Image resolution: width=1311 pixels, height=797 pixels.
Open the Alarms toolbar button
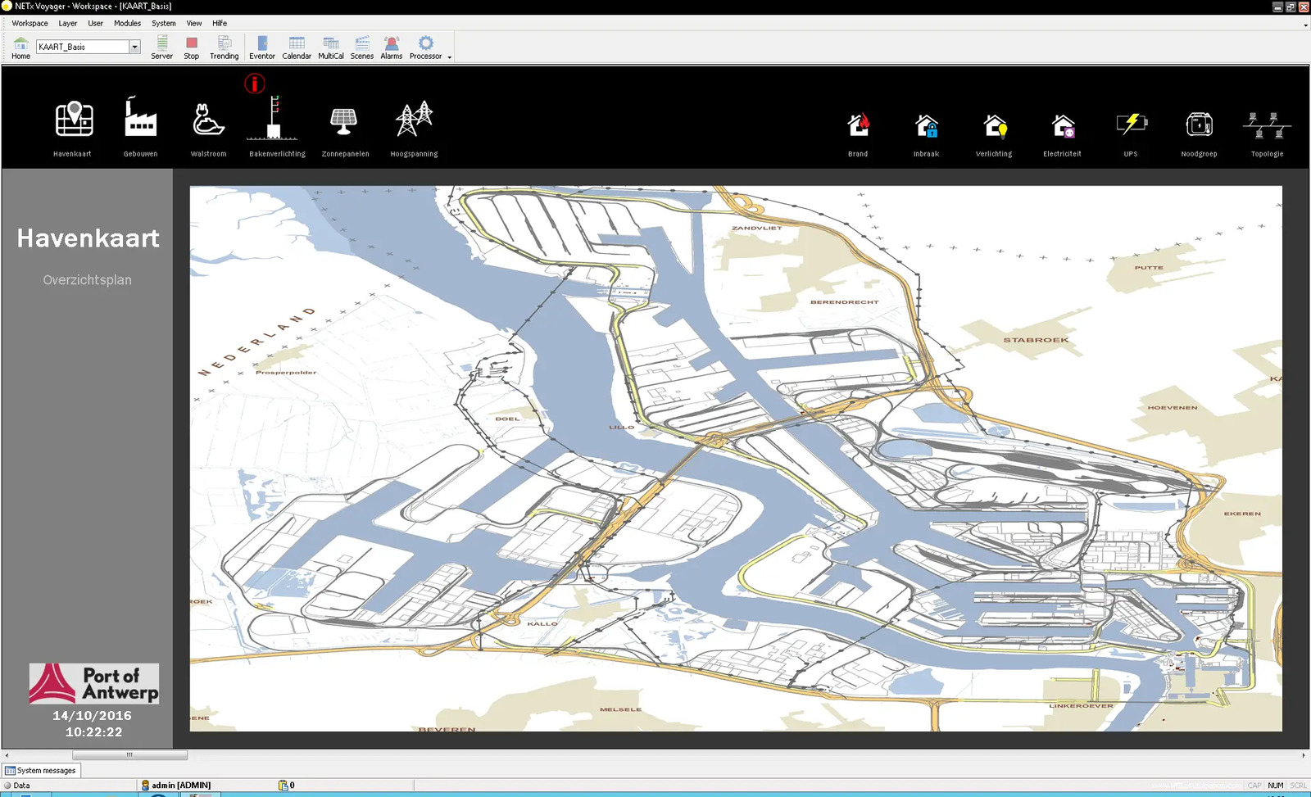[x=392, y=48]
